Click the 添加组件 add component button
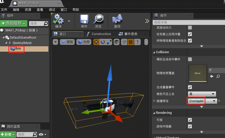This screenshot has height=138, width=225. coord(14,23)
